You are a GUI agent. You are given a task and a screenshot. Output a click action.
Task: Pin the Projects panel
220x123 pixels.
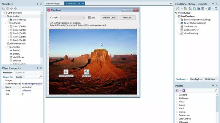pyautogui.click(x=213, y=4)
